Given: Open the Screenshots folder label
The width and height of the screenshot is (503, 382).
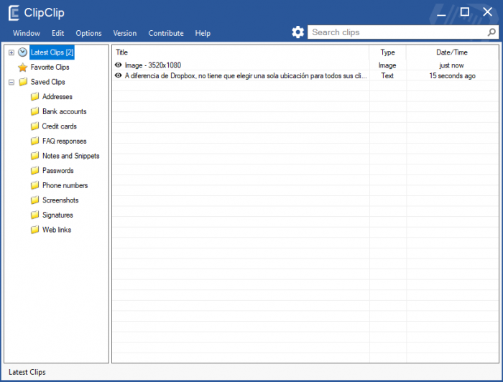Looking at the screenshot, I should [60, 200].
